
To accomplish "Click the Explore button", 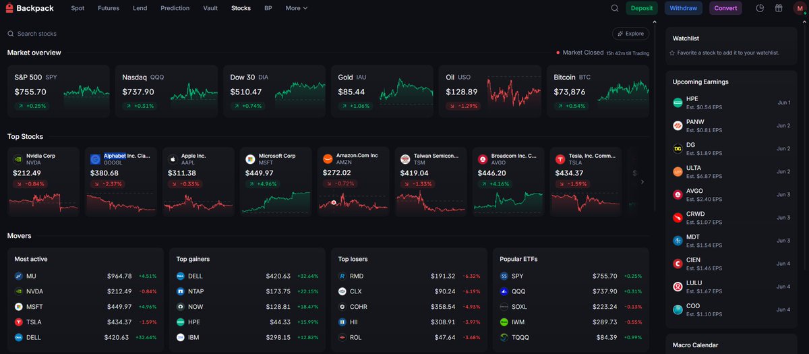I will [631, 33].
